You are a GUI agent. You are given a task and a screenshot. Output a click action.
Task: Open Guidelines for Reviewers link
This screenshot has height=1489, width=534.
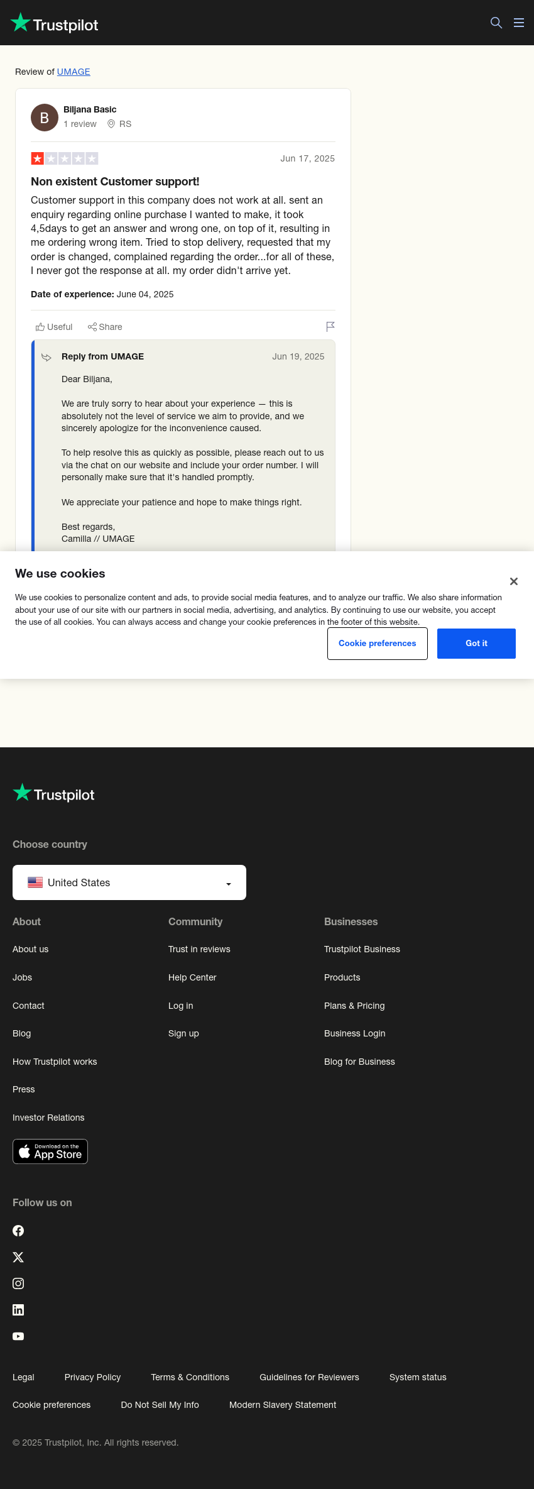pyautogui.click(x=309, y=1377)
